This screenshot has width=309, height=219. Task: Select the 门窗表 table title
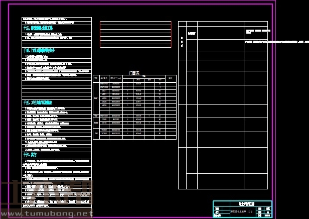pyautogui.click(x=135, y=72)
